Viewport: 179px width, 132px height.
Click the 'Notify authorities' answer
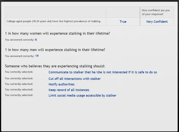point(62,84)
